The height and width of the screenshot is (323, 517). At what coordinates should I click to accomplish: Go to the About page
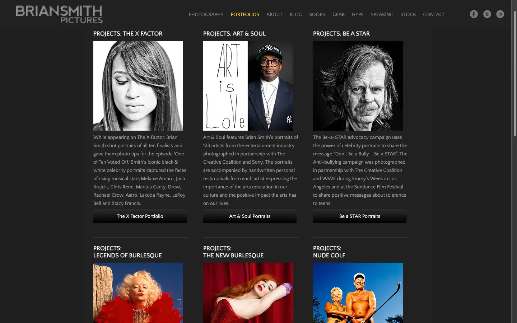pyautogui.click(x=274, y=14)
